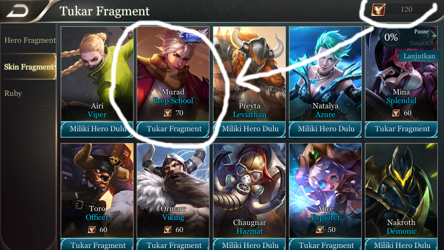Tap Miliki Hero Dulu under Natalya Azure
444x250 pixels.
coord(325,129)
